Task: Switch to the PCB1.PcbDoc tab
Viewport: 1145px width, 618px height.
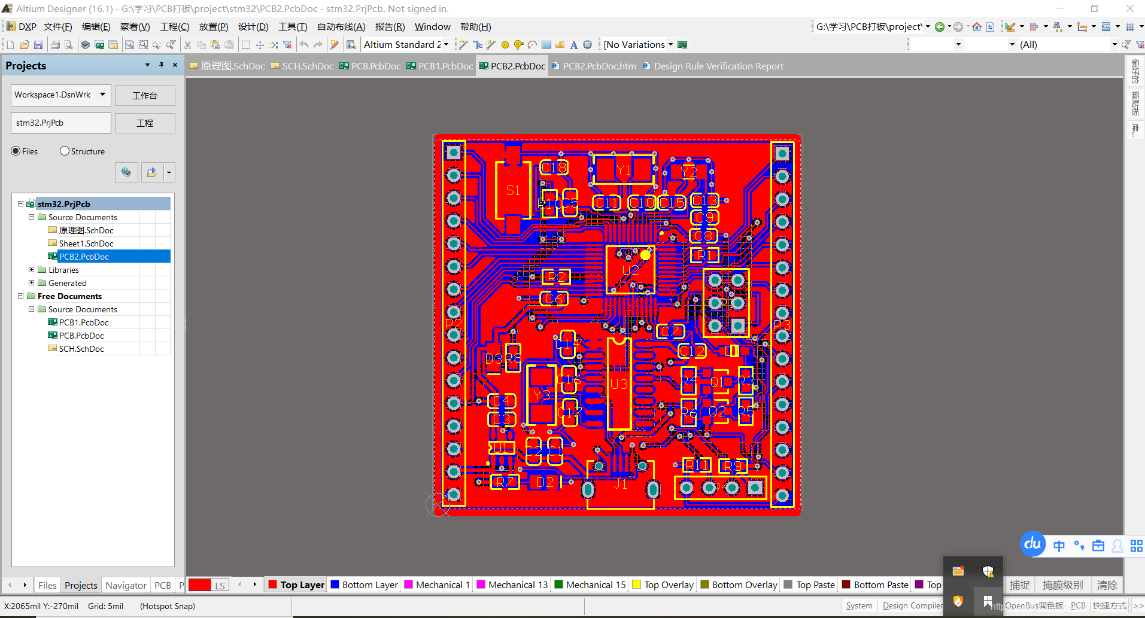Action: tap(440, 66)
